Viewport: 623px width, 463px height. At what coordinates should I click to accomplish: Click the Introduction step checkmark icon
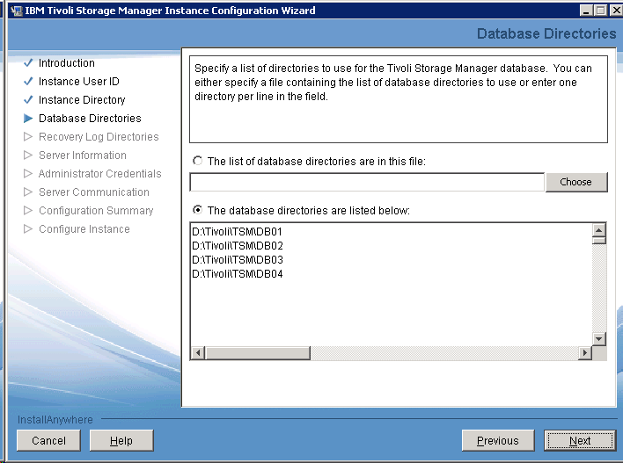pyautogui.click(x=28, y=63)
